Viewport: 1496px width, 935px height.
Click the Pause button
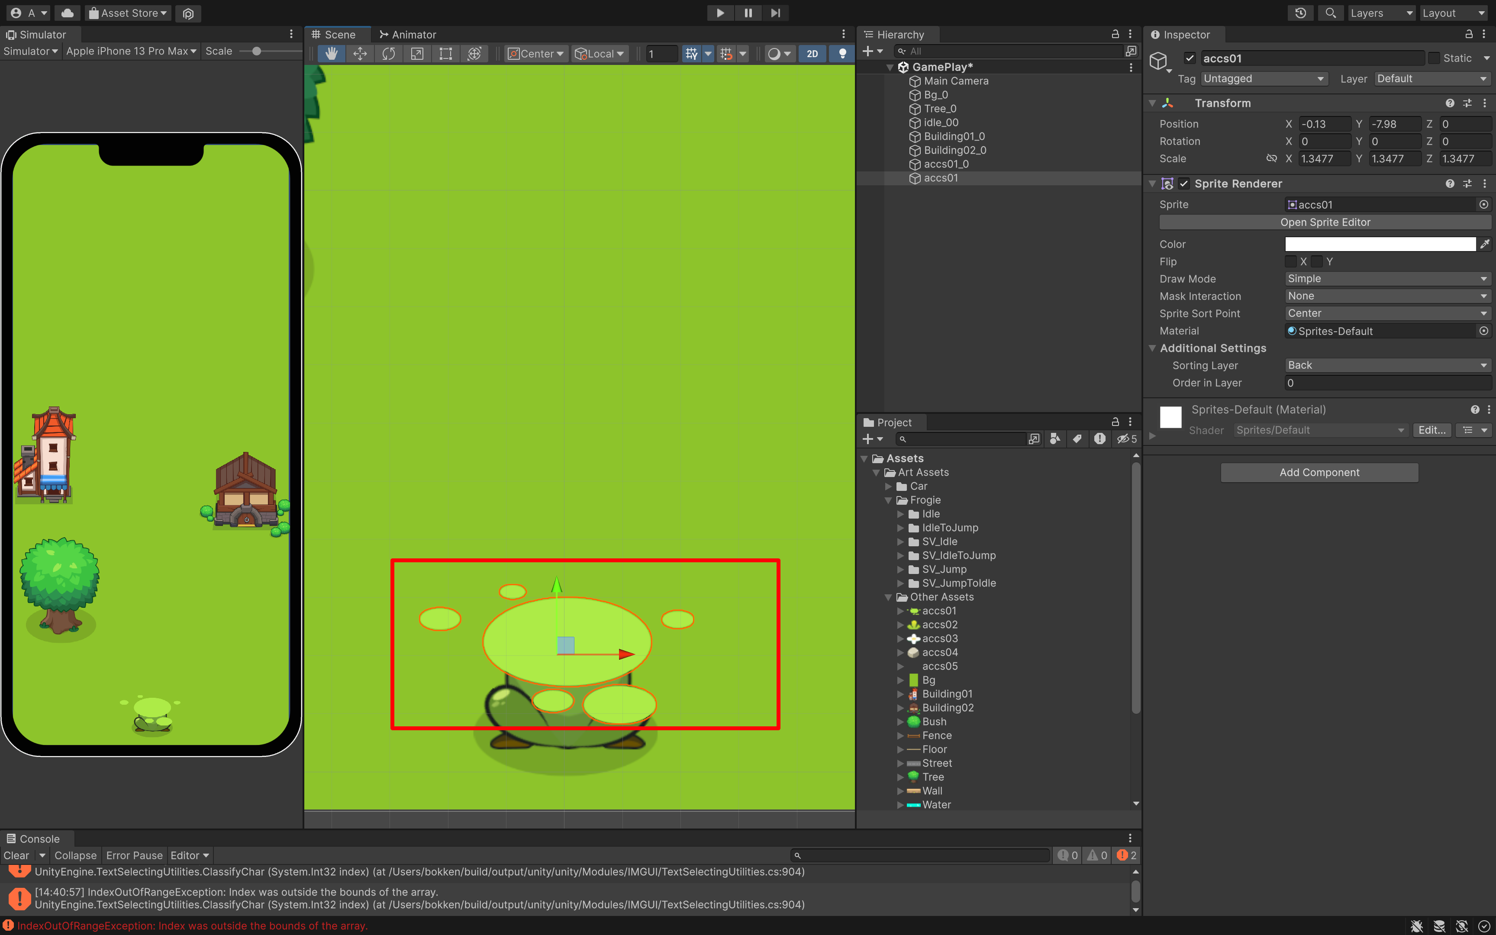748,13
